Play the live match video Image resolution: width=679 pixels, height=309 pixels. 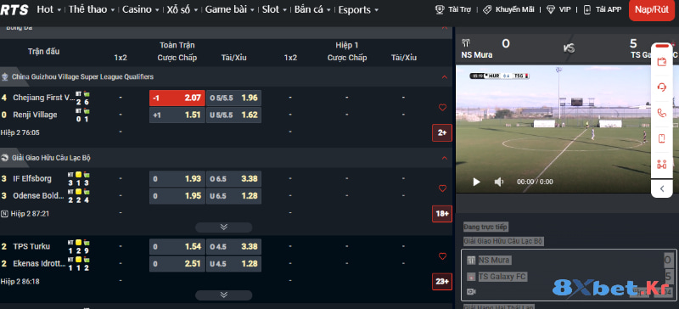point(476,182)
